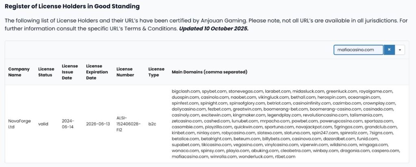
Task: Click the Register of License Holders heading
Action: pos(72,6)
